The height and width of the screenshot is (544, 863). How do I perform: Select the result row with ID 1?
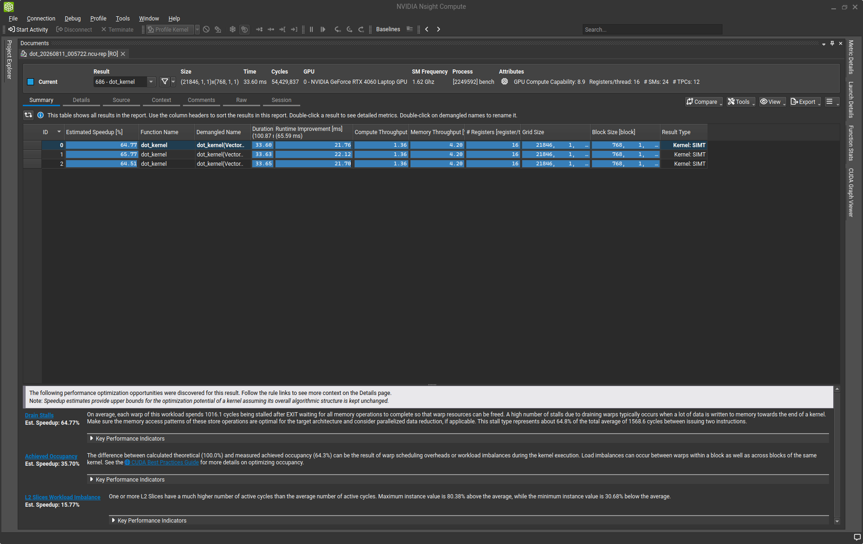365,155
